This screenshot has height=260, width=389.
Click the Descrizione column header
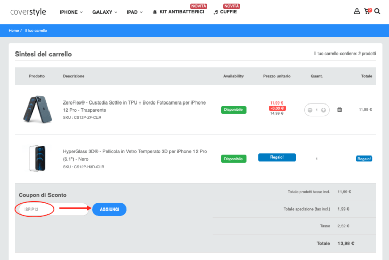(74, 76)
